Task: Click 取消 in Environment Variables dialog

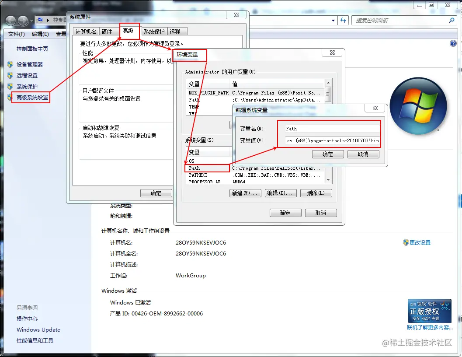Action: [321, 213]
